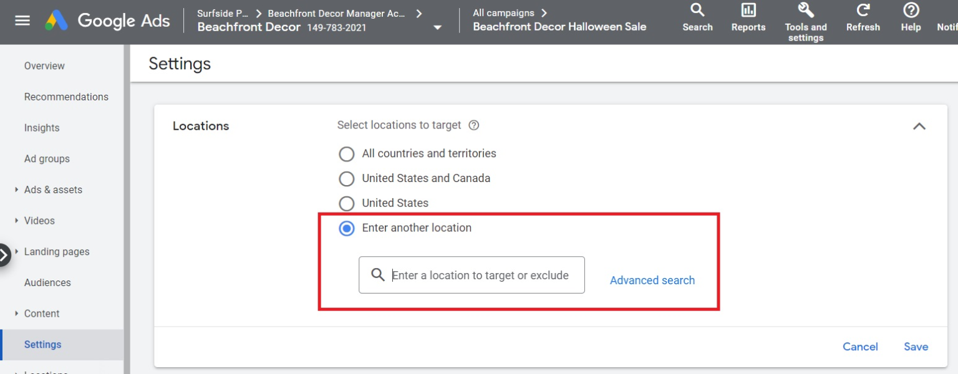958x374 pixels.
Task: Open the help tooltip beside Select locations
Action: tap(473, 125)
